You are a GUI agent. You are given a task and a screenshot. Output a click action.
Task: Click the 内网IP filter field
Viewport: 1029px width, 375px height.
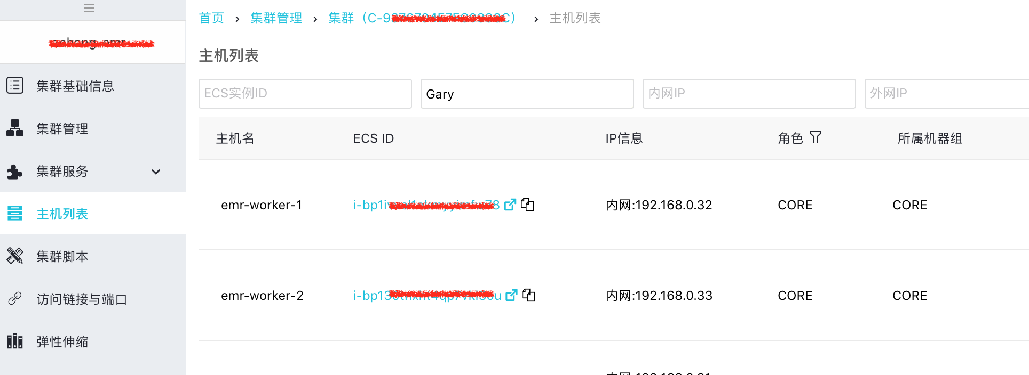pos(749,94)
